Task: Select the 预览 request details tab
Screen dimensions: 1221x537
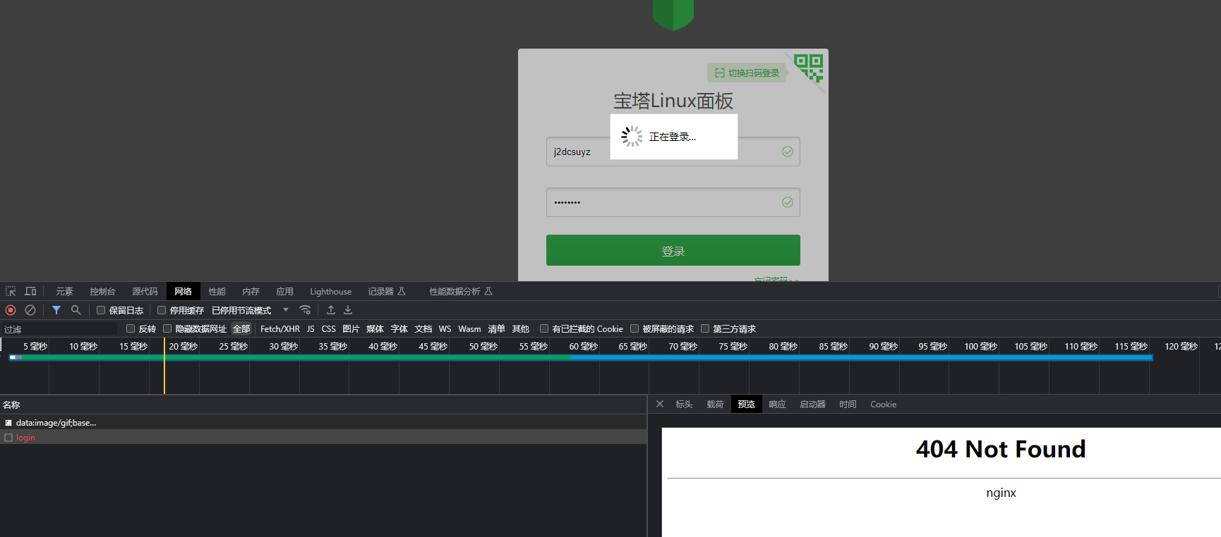Action: [746, 404]
